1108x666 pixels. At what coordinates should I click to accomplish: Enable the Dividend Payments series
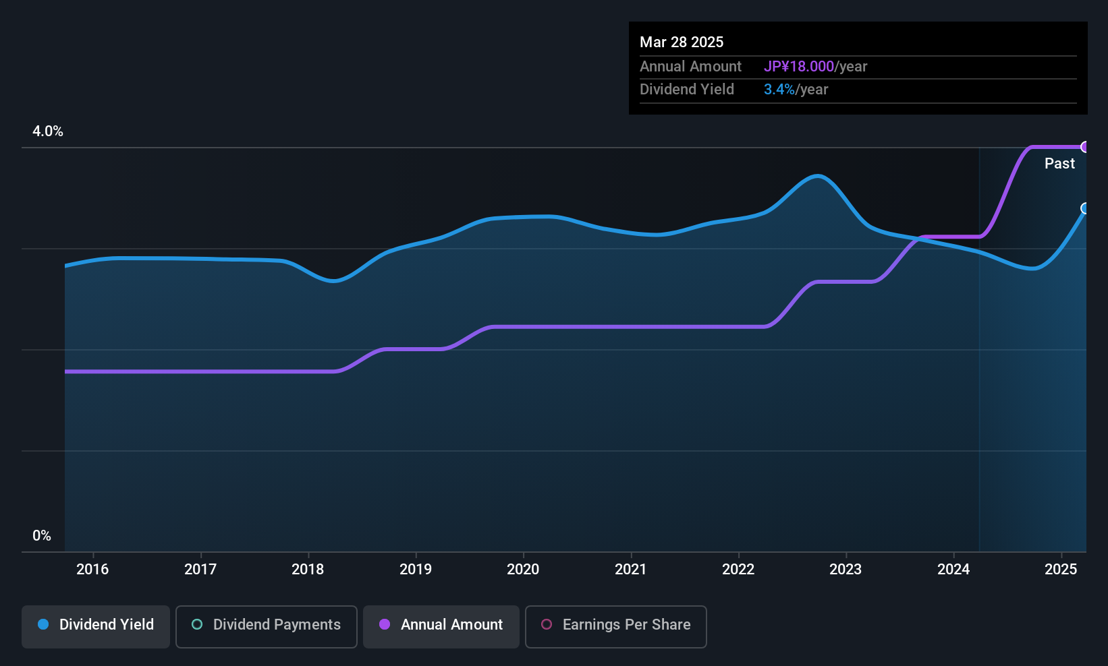pos(267,627)
